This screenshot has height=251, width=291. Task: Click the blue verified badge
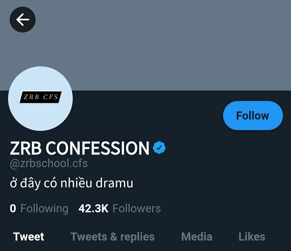pyautogui.click(x=159, y=148)
